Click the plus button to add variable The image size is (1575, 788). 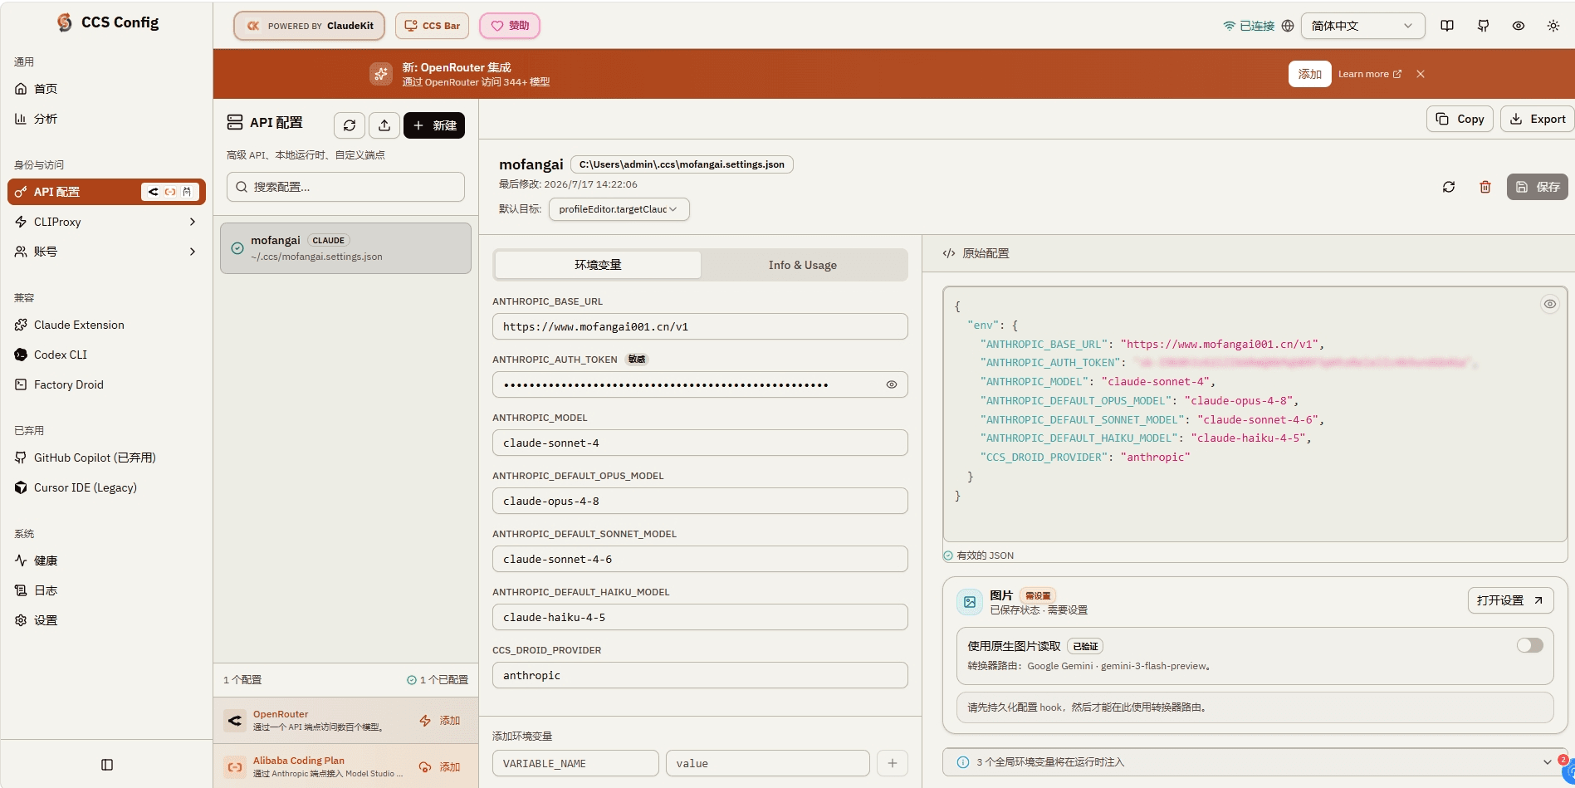[x=893, y=763]
